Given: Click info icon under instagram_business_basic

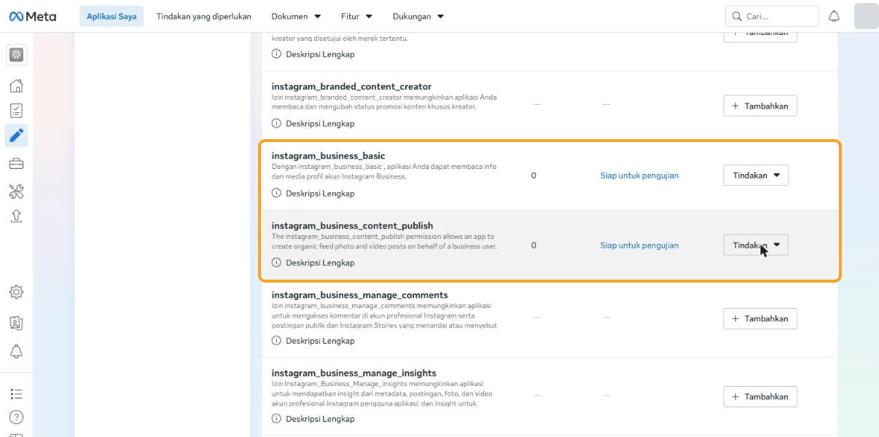Looking at the screenshot, I should pos(276,194).
